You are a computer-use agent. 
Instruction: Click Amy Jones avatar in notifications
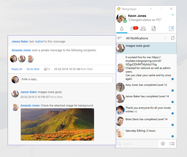120,87
